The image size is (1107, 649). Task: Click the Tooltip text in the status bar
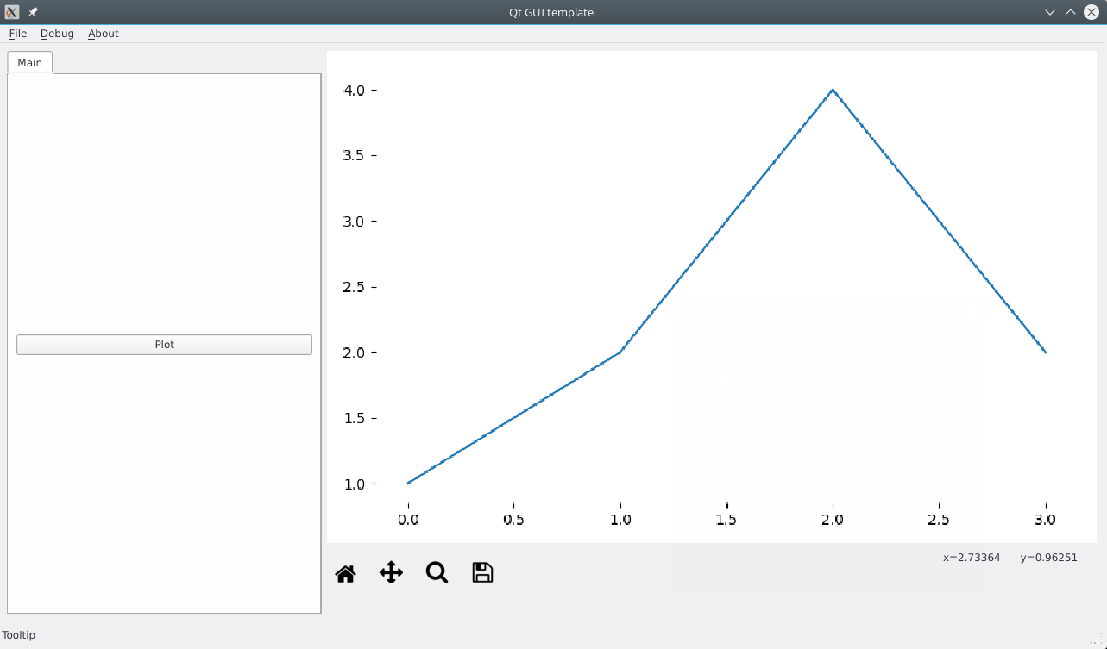coord(18,635)
